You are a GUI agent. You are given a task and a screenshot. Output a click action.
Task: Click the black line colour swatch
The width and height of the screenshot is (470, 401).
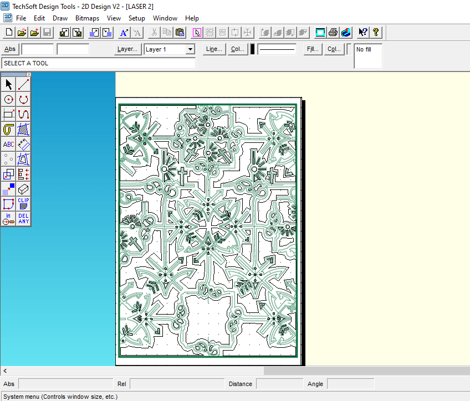253,49
